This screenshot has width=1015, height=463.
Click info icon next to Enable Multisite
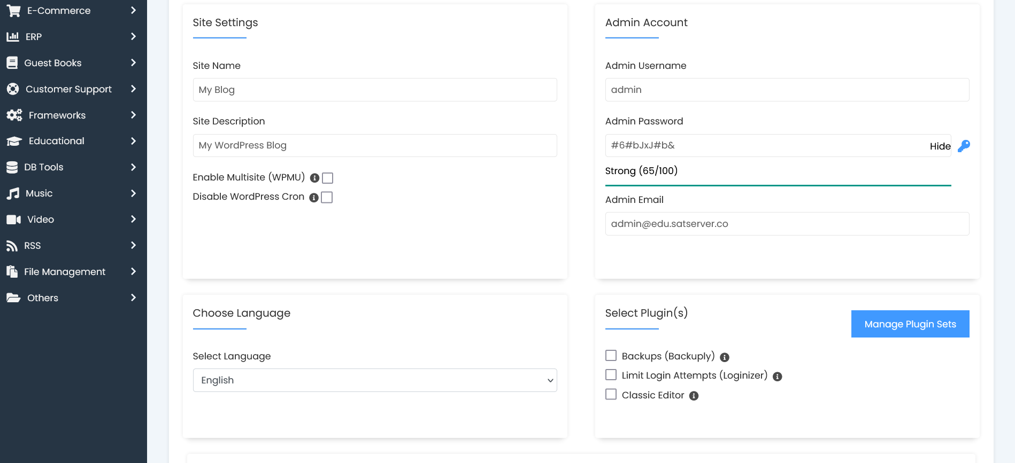(x=314, y=178)
